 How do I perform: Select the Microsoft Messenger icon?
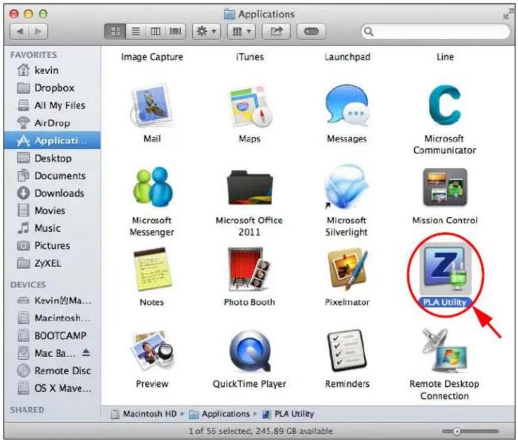152,187
